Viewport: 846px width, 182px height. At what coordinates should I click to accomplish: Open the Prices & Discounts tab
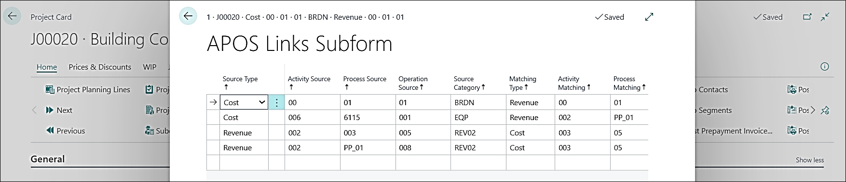point(100,67)
